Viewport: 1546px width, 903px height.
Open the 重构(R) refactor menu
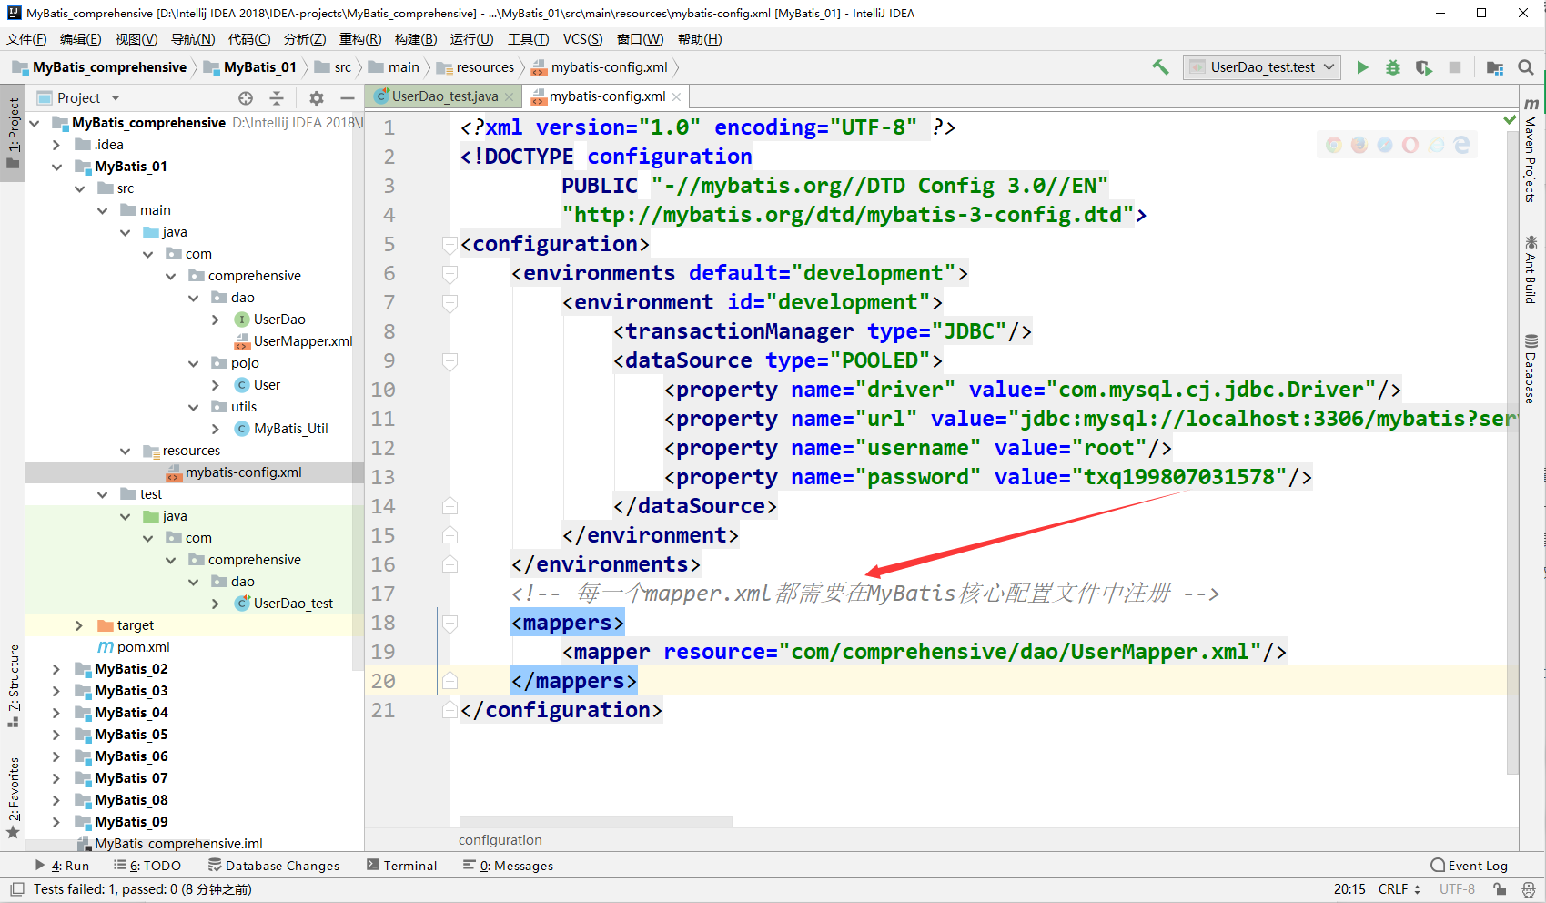360,39
